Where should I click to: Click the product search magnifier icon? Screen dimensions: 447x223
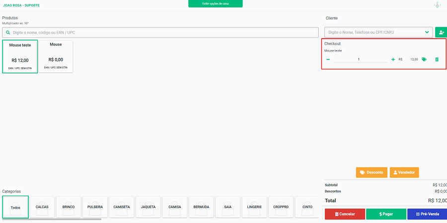7,32
